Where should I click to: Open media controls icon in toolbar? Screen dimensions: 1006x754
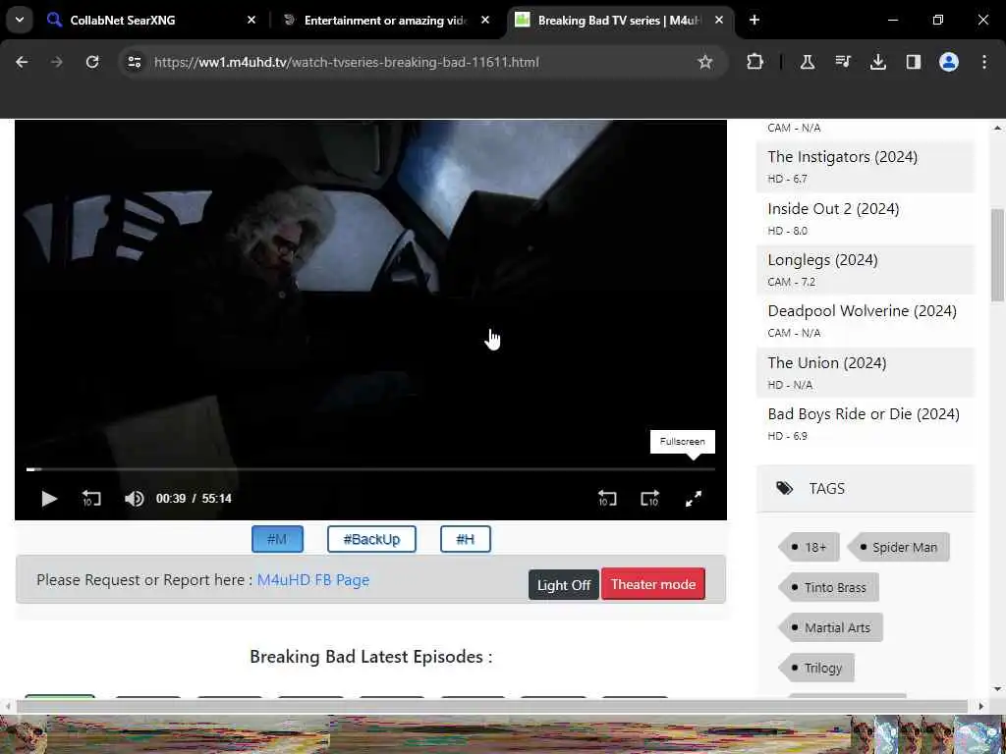(x=843, y=62)
